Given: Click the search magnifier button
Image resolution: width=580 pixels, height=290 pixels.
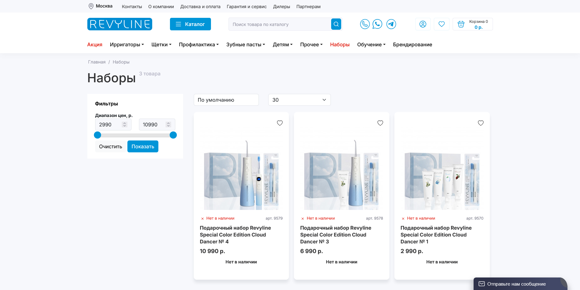Looking at the screenshot, I should point(336,24).
